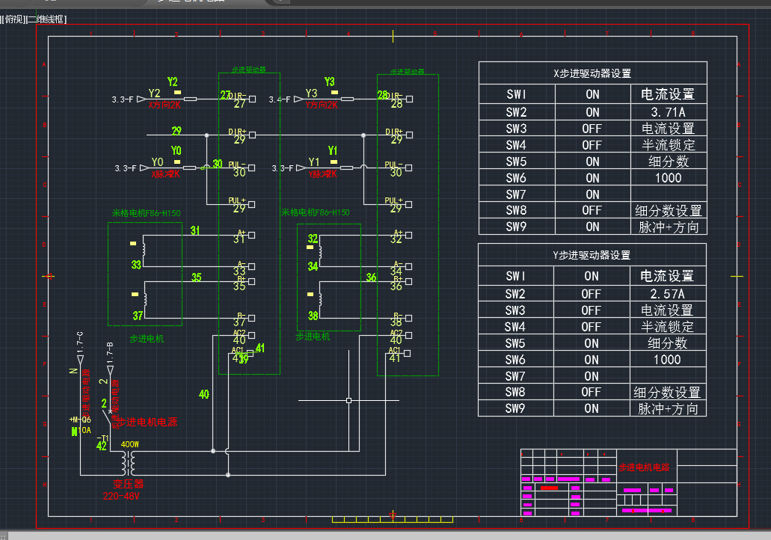Select the yellow 400W label
This screenshot has width=771, height=540.
click(130, 444)
